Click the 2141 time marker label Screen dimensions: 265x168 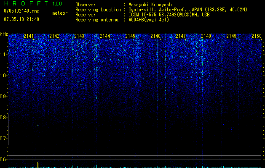[29, 36]
